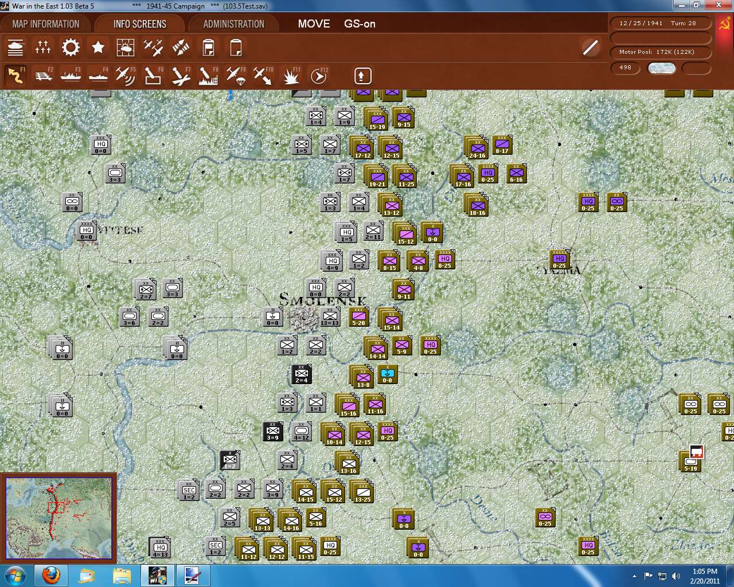Open the losses screen with crosses icon

(x=43, y=48)
